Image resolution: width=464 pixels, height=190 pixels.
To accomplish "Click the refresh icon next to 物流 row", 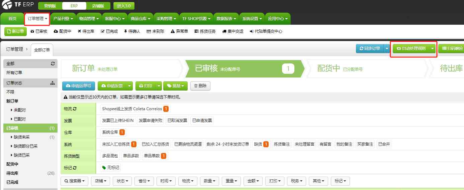I will point(75,109).
